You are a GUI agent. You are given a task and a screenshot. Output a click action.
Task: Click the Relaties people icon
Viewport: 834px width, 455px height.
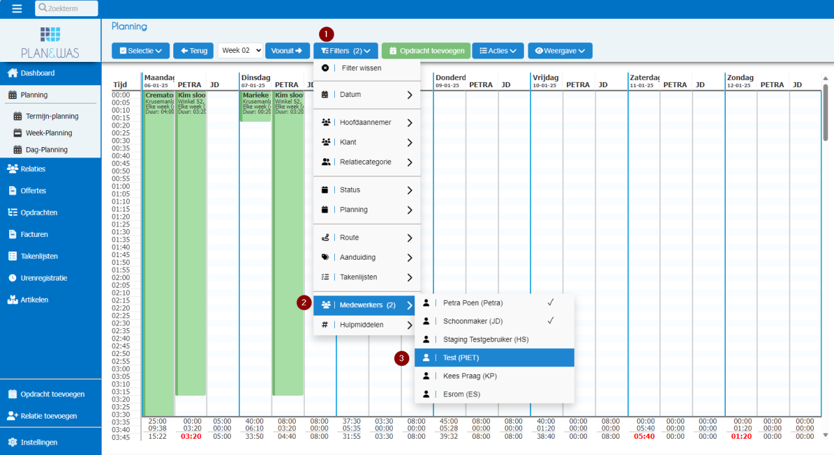(x=12, y=169)
